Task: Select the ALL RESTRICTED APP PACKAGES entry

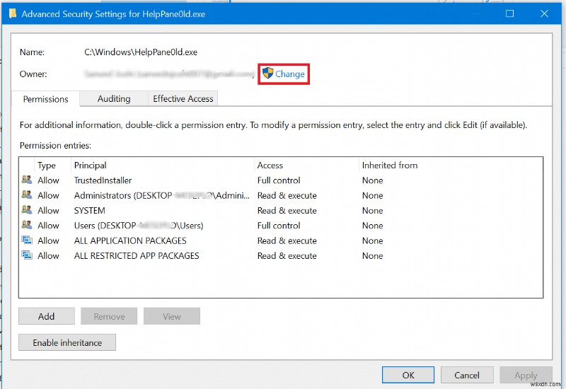Action: point(280,256)
